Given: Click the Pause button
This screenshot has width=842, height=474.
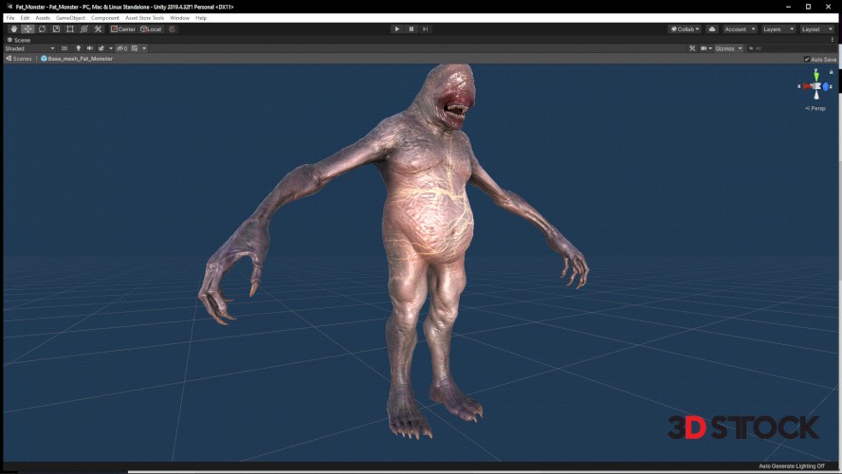Looking at the screenshot, I should [x=412, y=29].
